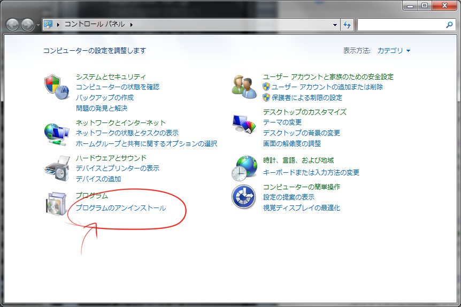Click キーボードまたは入力方法の変更 link

click(x=311, y=172)
